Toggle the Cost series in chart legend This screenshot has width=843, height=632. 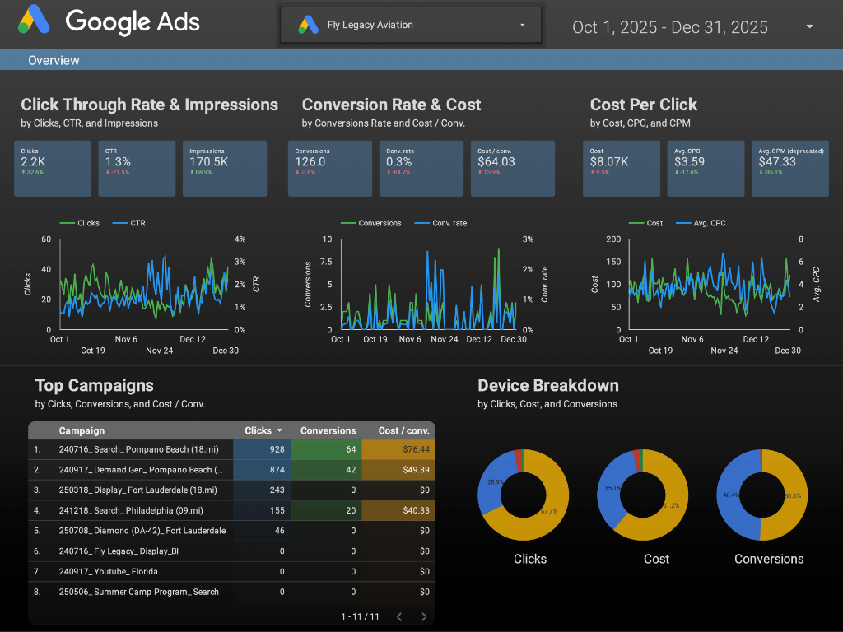pyautogui.click(x=645, y=223)
